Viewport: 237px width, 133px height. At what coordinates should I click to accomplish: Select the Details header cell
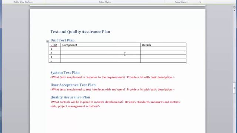(163, 45)
